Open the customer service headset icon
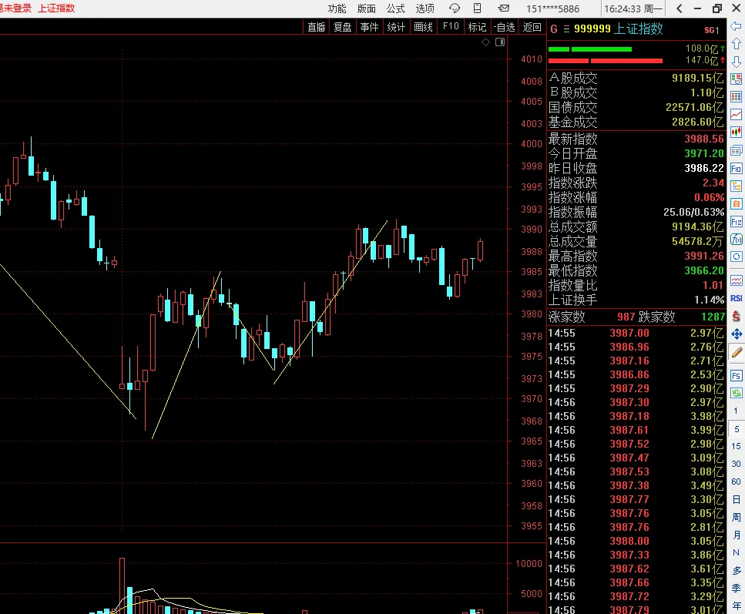745x614 pixels. (455, 8)
